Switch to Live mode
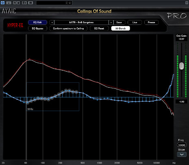The width and height of the screenshot is (189, 165). point(135,22)
